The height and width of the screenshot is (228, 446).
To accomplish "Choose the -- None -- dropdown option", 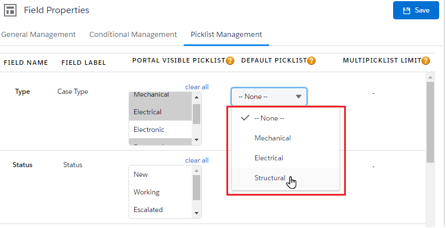I will pos(269,118).
